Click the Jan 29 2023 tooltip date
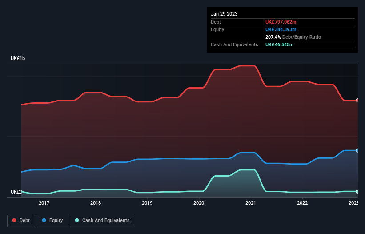The width and height of the screenshot is (365, 234). pos(224,14)
